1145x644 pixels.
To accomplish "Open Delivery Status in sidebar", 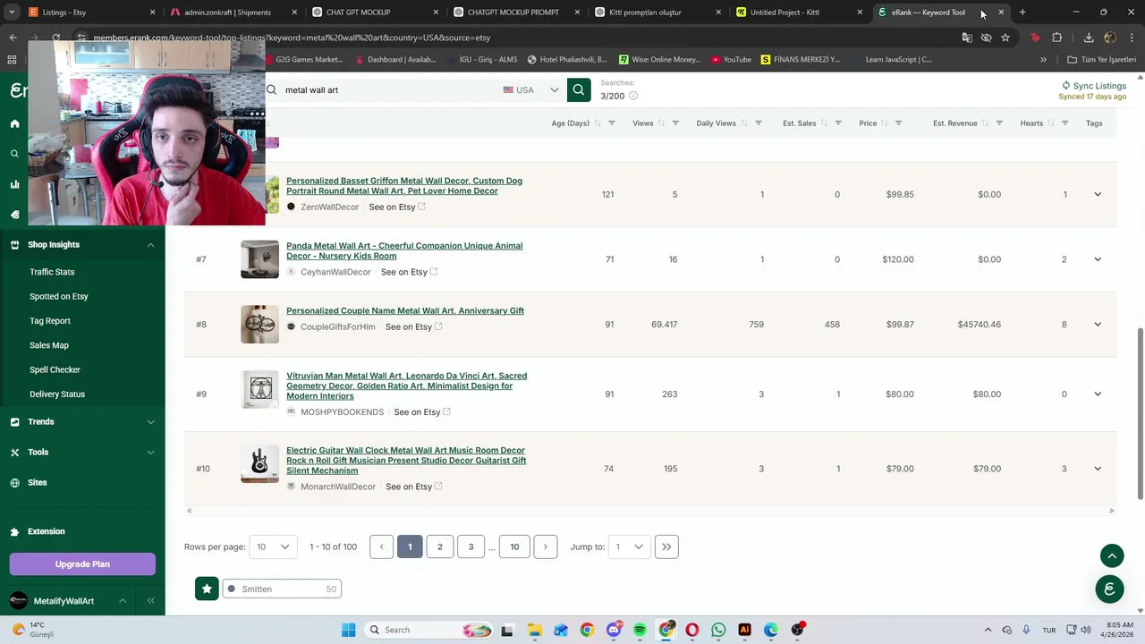I will (x=57, y=394).
